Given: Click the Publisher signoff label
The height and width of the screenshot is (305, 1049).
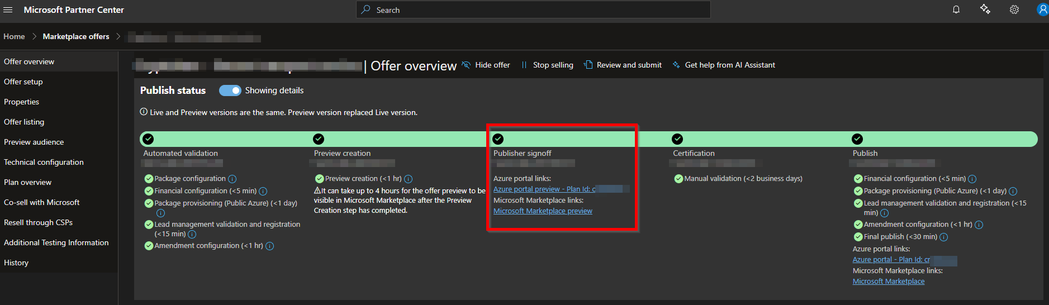Looking at the screenshot, I should pyautogui.click(x=522, y=153).
